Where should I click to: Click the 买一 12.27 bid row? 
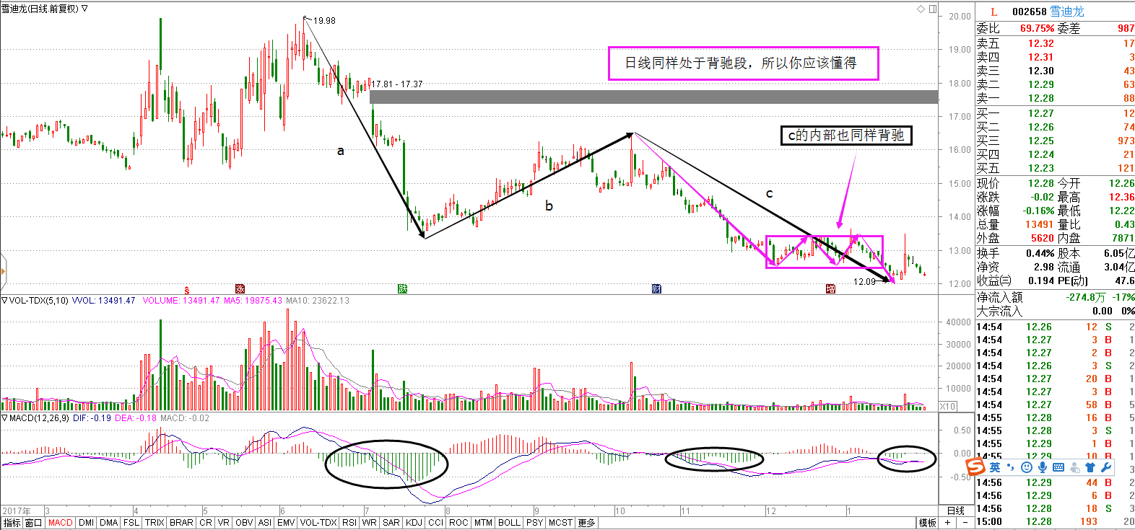(1055, 113)
